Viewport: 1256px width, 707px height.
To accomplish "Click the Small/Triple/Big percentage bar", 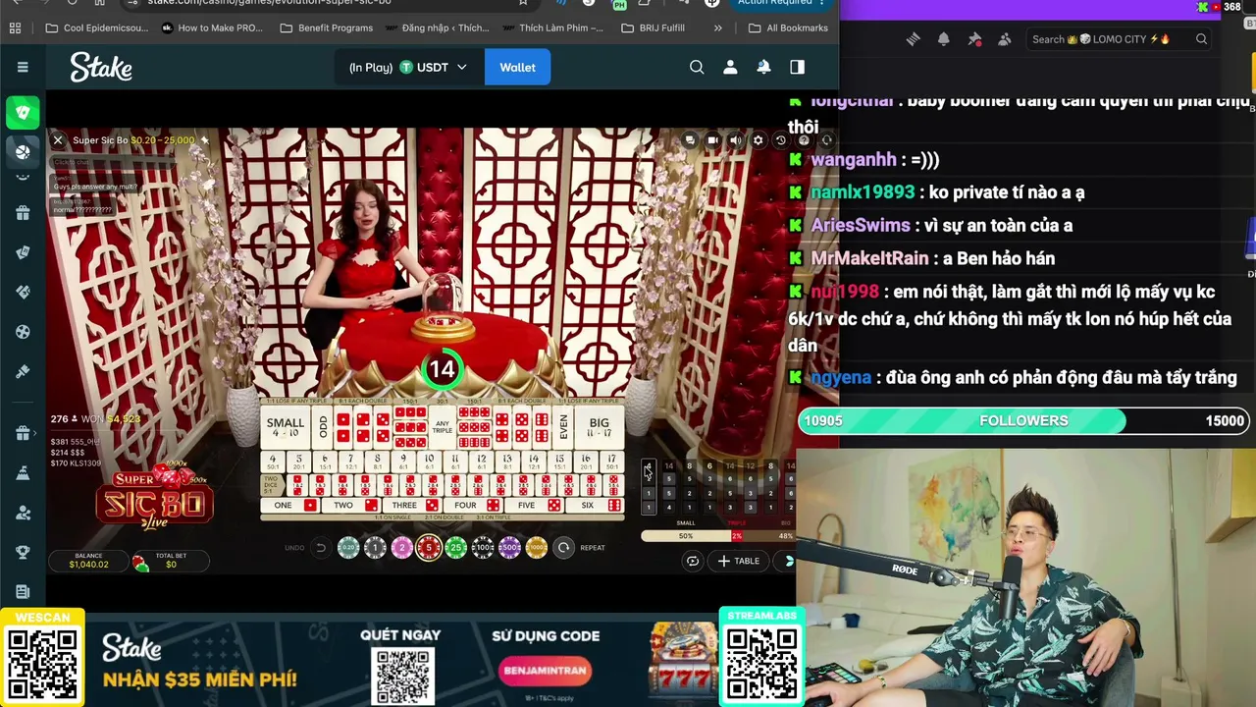I will (x=717, y=536).
